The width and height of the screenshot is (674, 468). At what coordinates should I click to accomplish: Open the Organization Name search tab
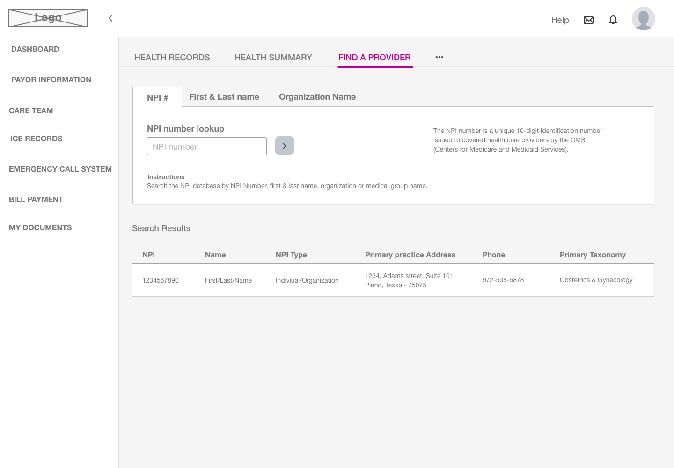point(317,96)
